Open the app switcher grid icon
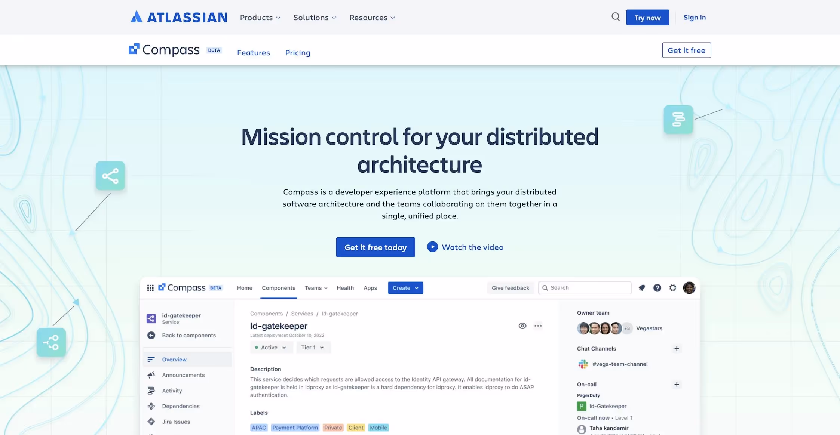 tap(150, 288)
